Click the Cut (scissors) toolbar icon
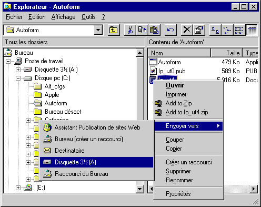Image resolution: width=261 pixels, height=207 pixels. (130, 30)
